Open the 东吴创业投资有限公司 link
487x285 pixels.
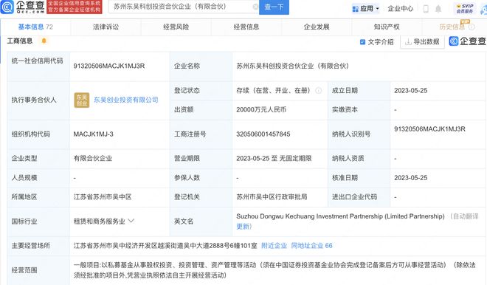coord(126,100)
